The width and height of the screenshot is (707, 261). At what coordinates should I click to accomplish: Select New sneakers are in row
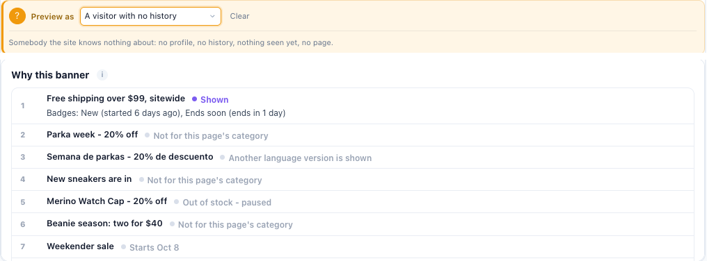[x=353, y=180]
